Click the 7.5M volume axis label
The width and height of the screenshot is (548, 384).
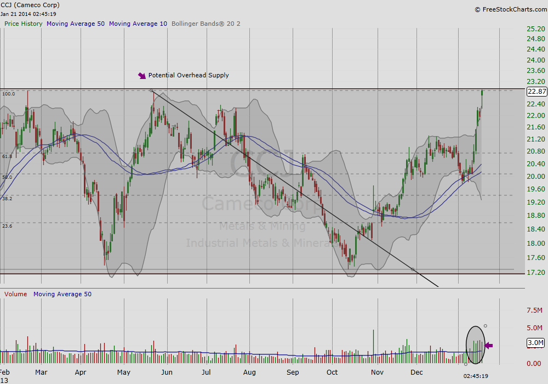(534, 310)
